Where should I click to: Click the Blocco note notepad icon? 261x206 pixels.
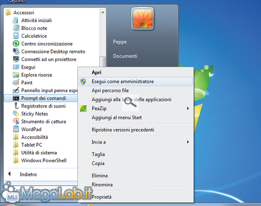(16, 28)
